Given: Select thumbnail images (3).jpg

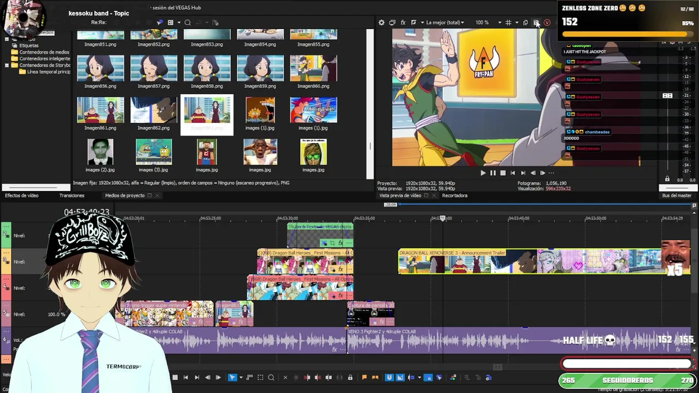Looking at the screenshot, I should point(153,156).
